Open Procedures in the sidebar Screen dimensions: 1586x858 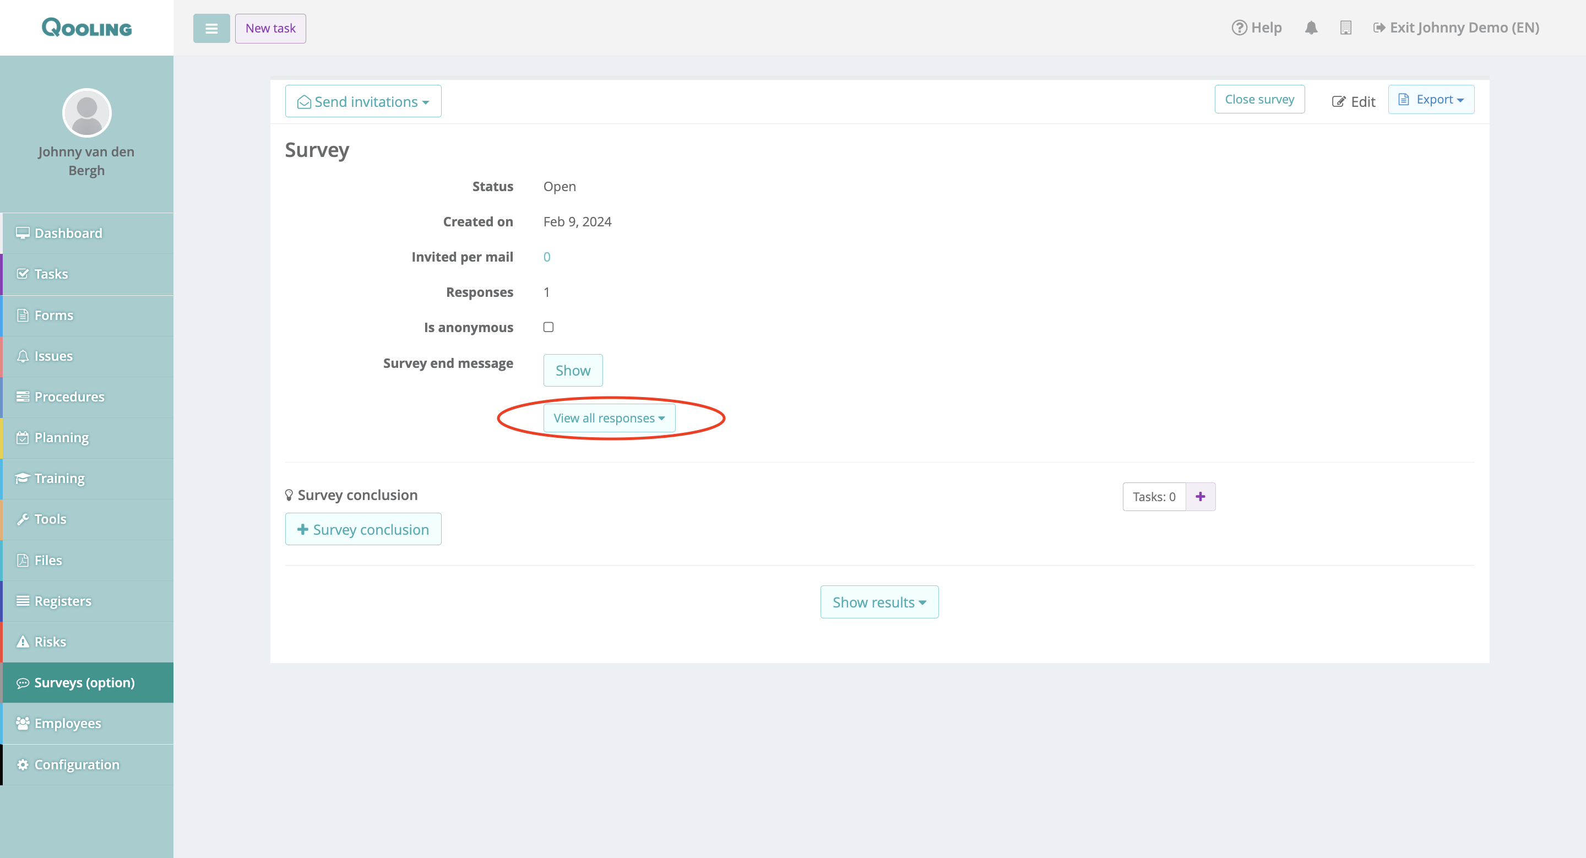[x=69, y=397]
